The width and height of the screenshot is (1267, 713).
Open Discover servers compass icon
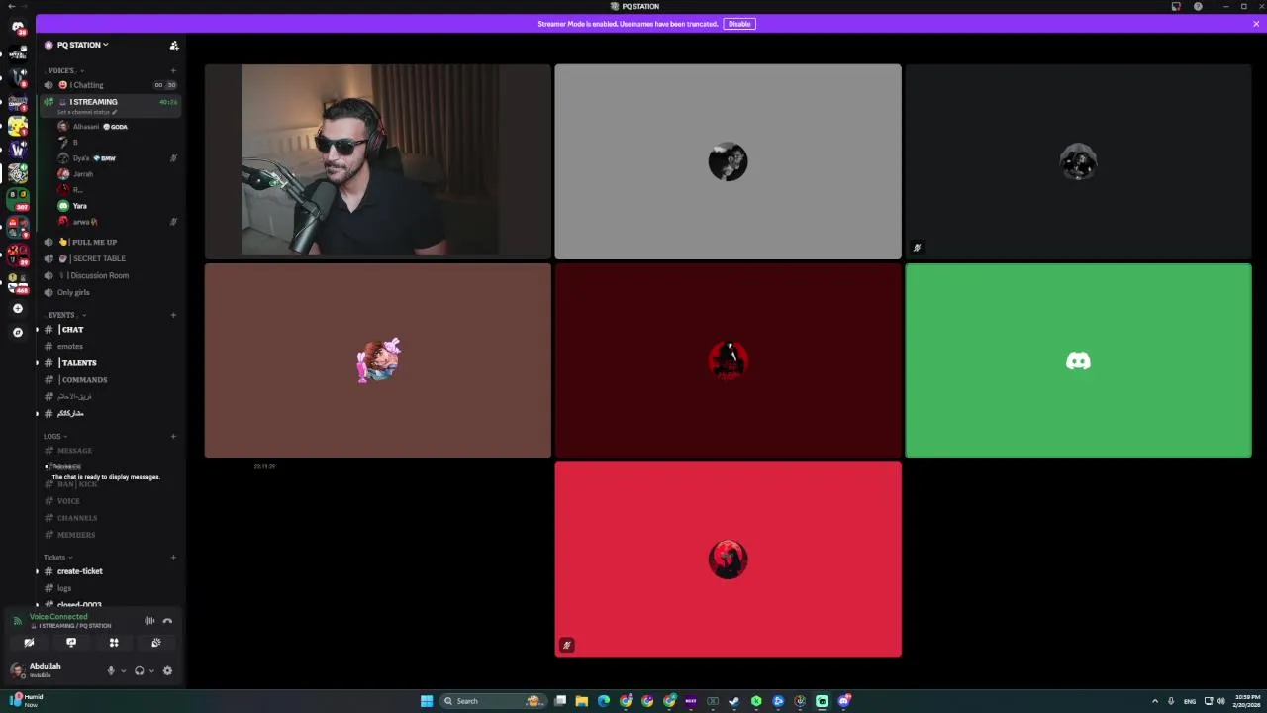click(x=17, y=332)
